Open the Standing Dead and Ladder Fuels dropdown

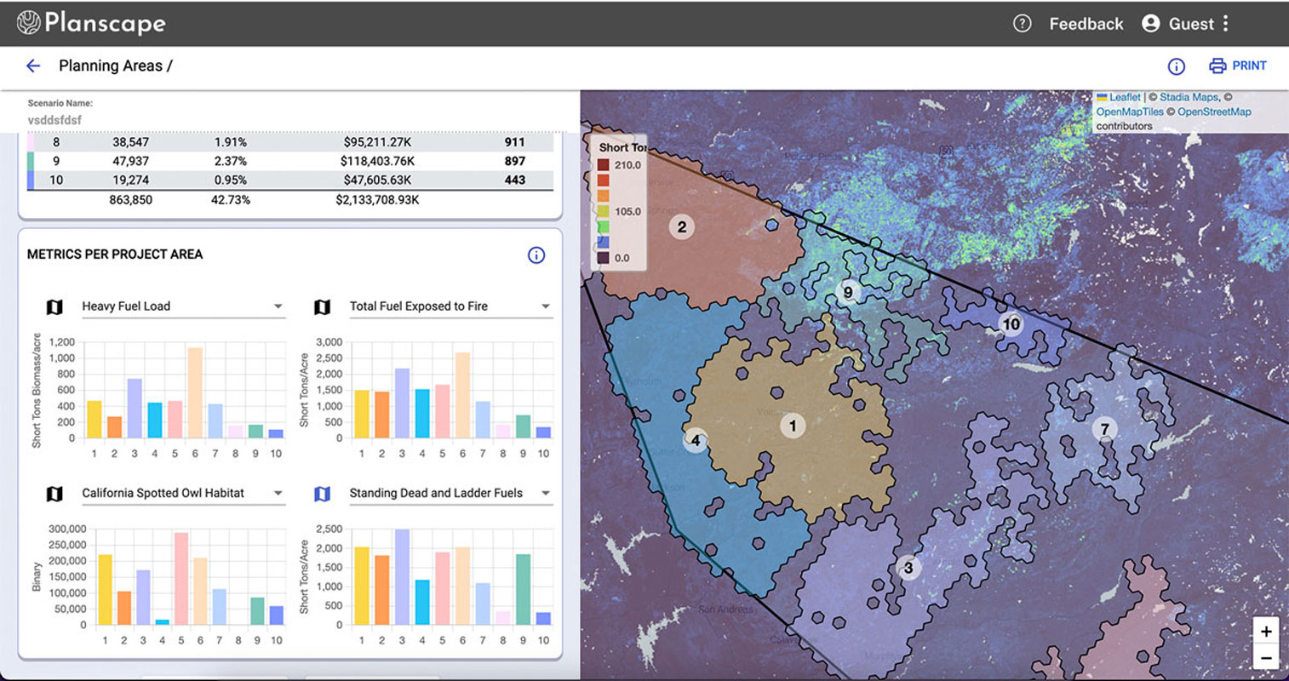tap(546, 494)
